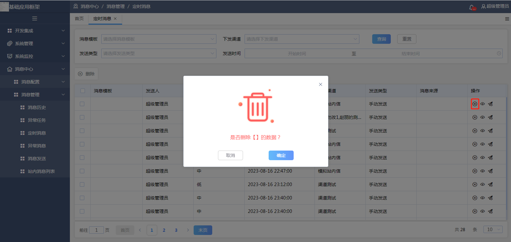The height and width of the screenshot is (242, 511).
Task: Click the 结束时间 end time field
Action: point(411,54)
